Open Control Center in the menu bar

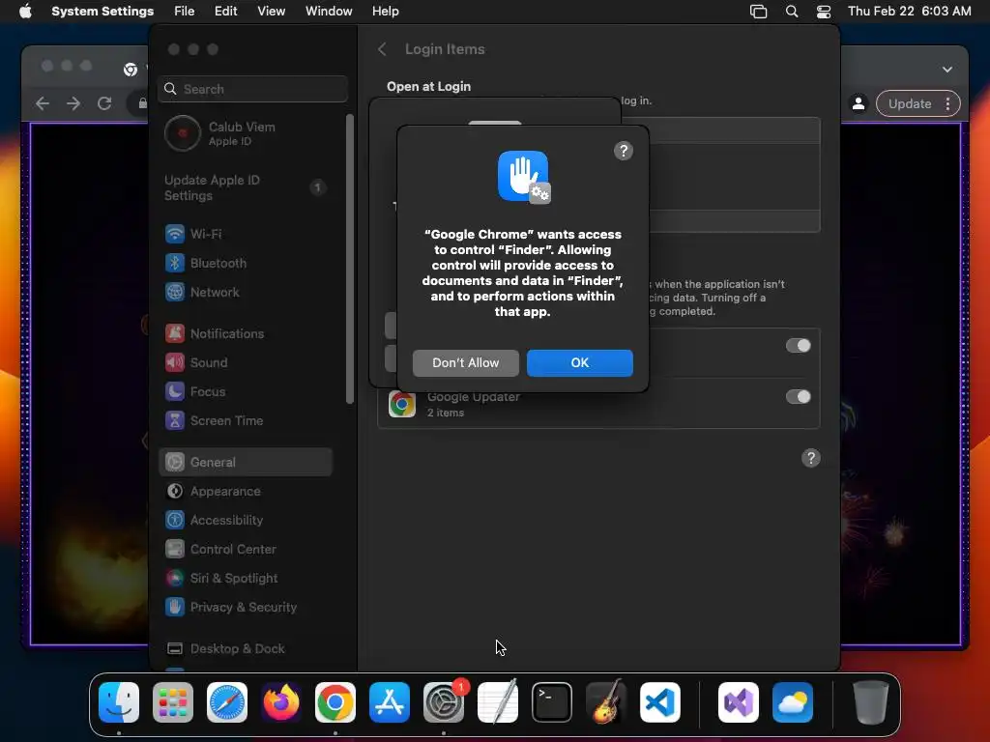[x=824, y=12]
